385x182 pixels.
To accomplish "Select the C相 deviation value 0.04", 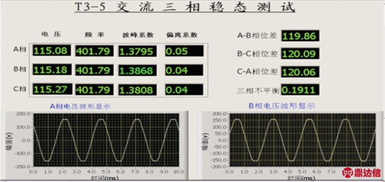I will [184, 89].
